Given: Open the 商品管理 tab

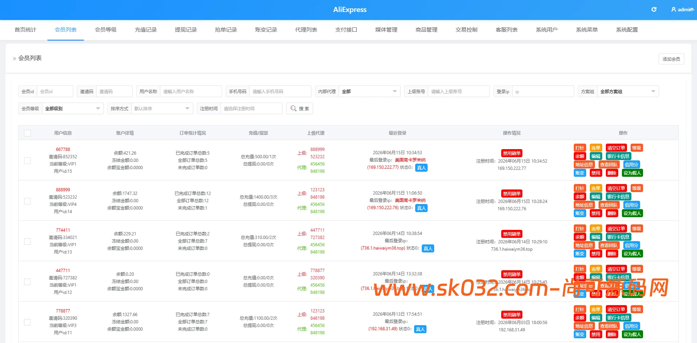Looking at the screenshot, I should [427, 30].
